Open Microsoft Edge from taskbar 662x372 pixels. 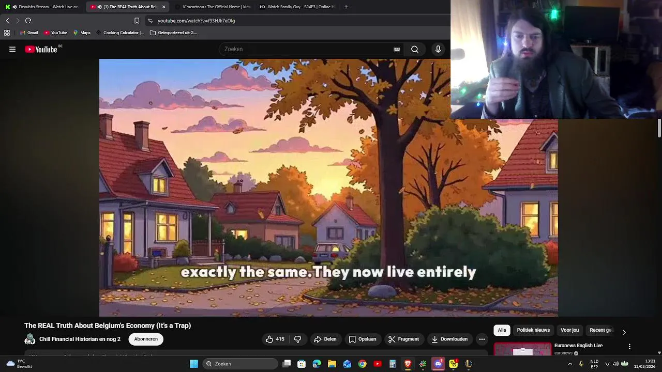point(317,364)
